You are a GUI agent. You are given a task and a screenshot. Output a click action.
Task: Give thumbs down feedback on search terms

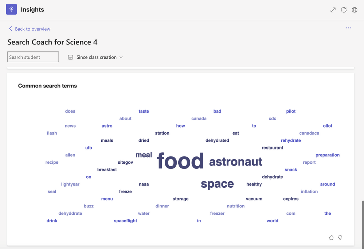pyautogui.click(x=340, y=238)
